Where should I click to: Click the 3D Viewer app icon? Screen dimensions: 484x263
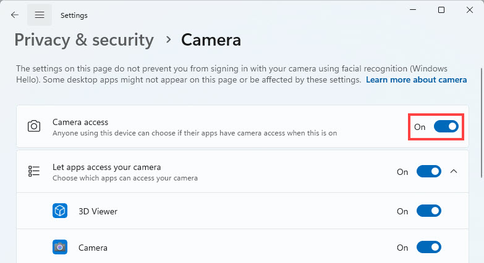pos(60,211)
